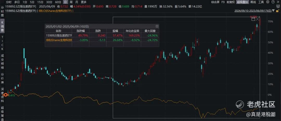
Task: Click the 额 14.22亿 amount value
Action: pyautogui.click(x=195, y=6)
